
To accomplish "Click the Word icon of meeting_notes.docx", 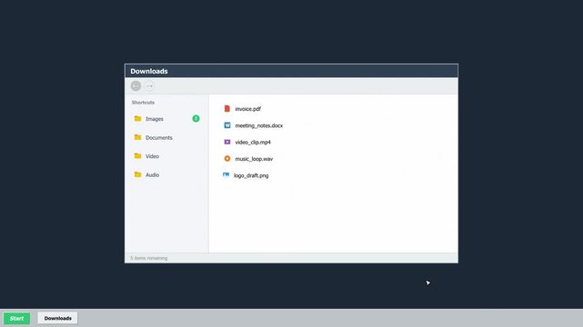I will coord(227,125).
